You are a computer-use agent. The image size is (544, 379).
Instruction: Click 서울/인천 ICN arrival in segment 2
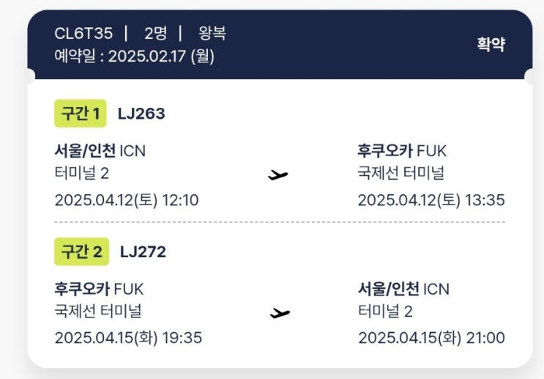tap(403, 289)
